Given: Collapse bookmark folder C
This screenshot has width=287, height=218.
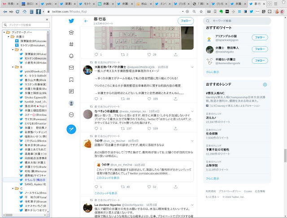Looking at the screenshot, I should (13, 188).
